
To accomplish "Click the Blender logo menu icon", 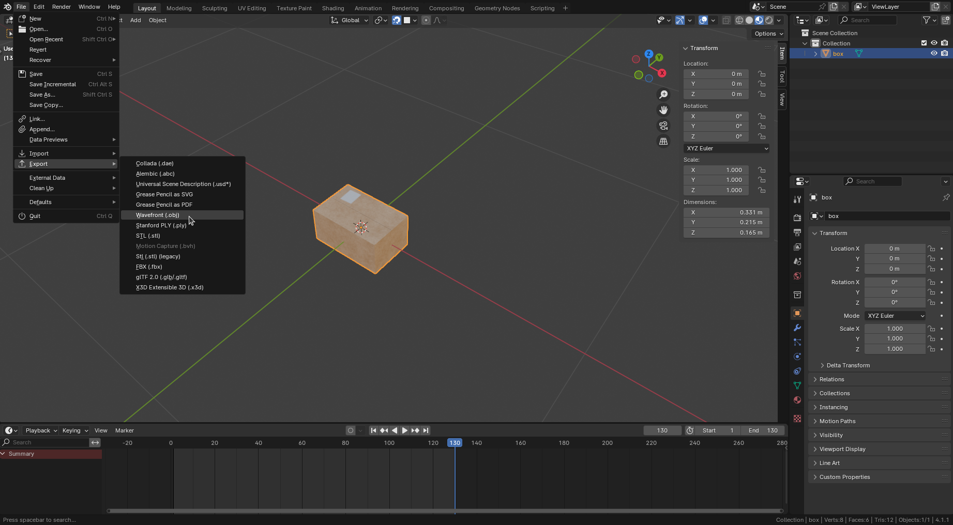I will click(x=7, y=7).
